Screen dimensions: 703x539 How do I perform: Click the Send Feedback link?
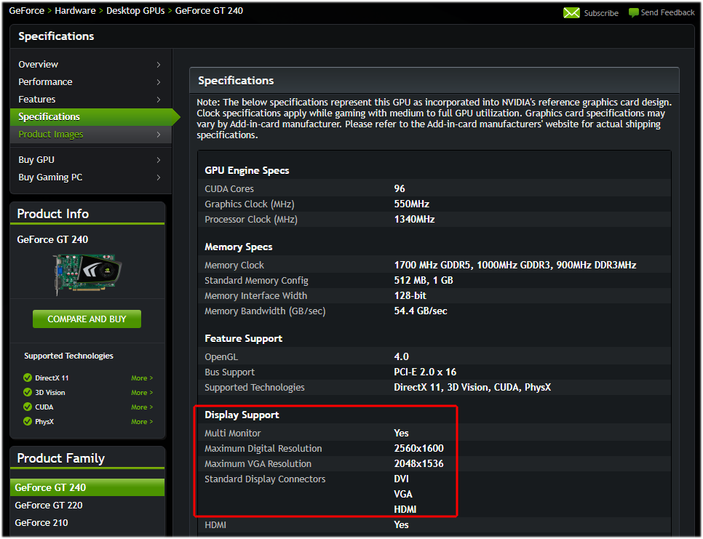[x=667, y=12]
